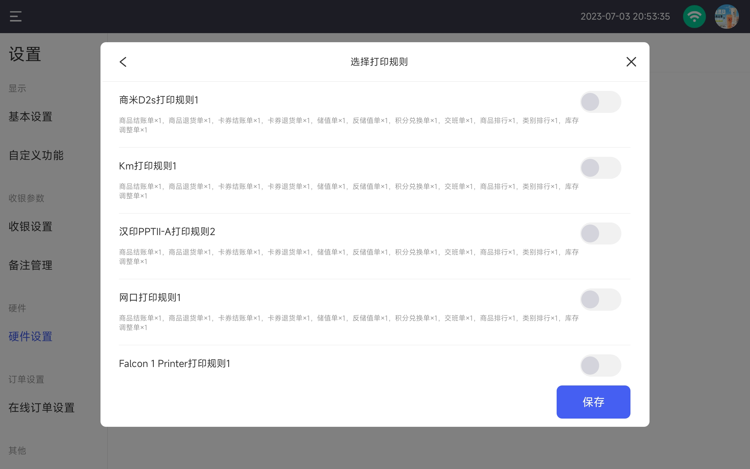Click the 订单设置 section label

coord(26,379)
